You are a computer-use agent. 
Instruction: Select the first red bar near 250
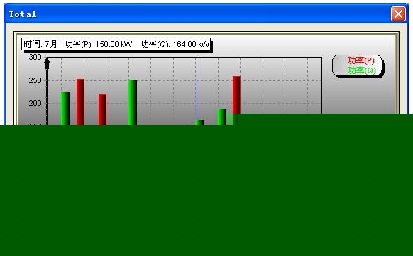click(80, 102)
